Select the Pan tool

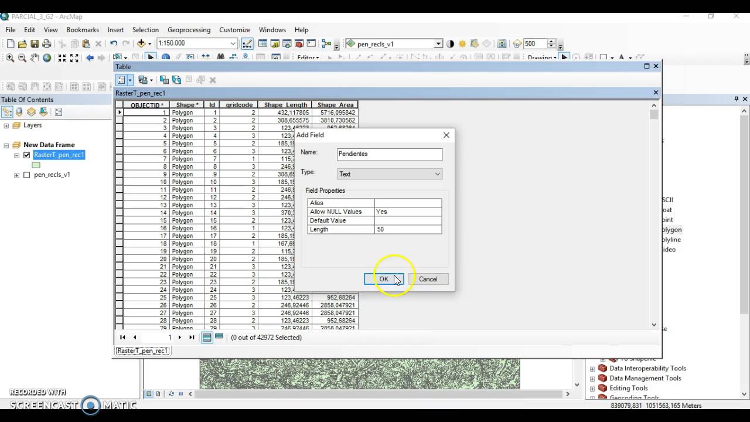coord(34,57)
